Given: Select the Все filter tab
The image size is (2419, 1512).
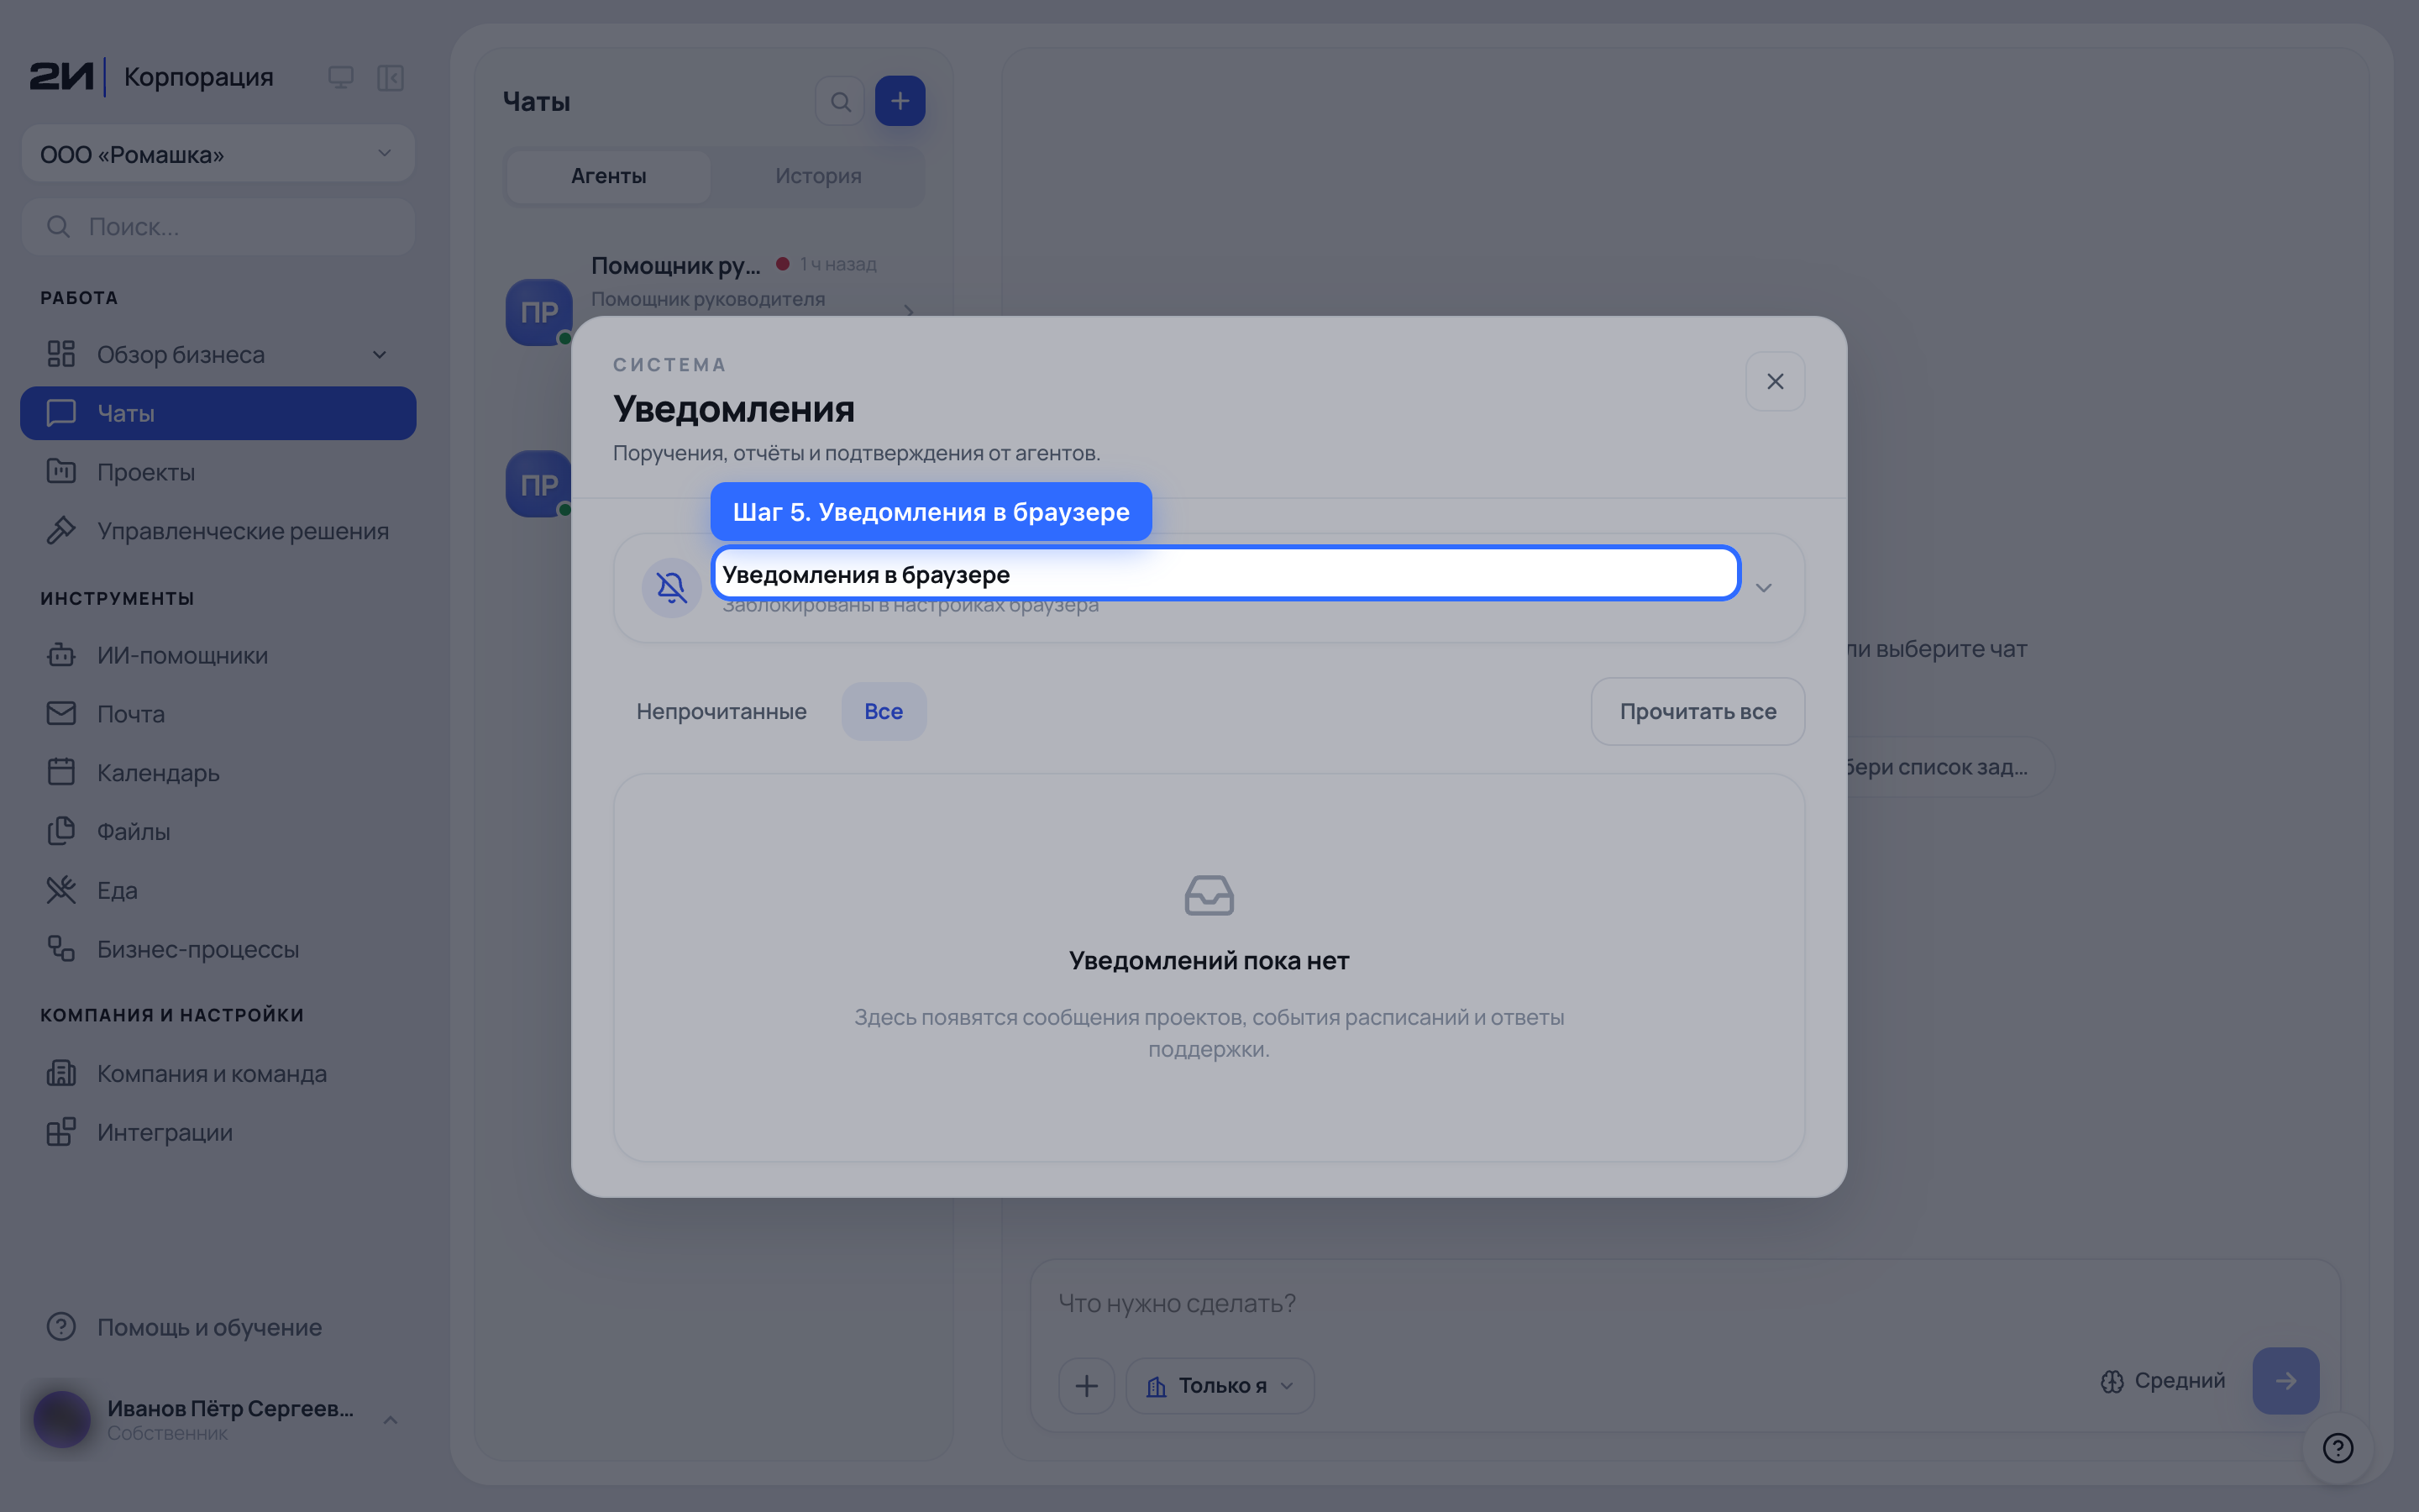Looking at the screenshot, I should (x=884, y=711).
